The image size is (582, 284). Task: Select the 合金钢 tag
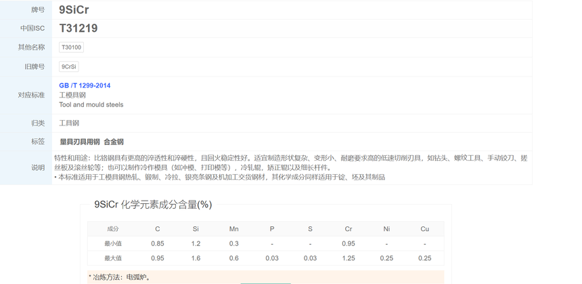pos(114,142)
